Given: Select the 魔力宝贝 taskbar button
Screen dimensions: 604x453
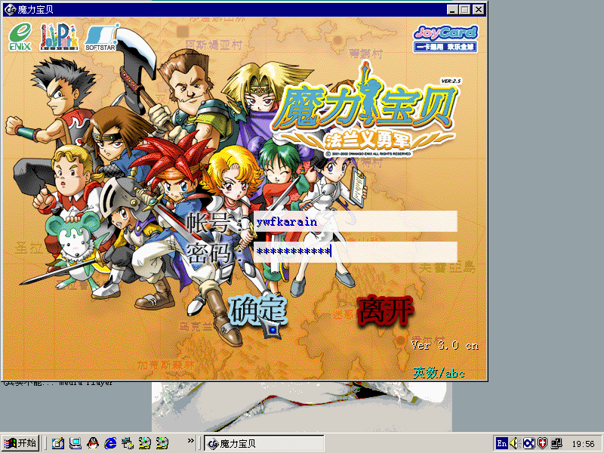Looking at the screenshot, I should [x=263, y=444].
